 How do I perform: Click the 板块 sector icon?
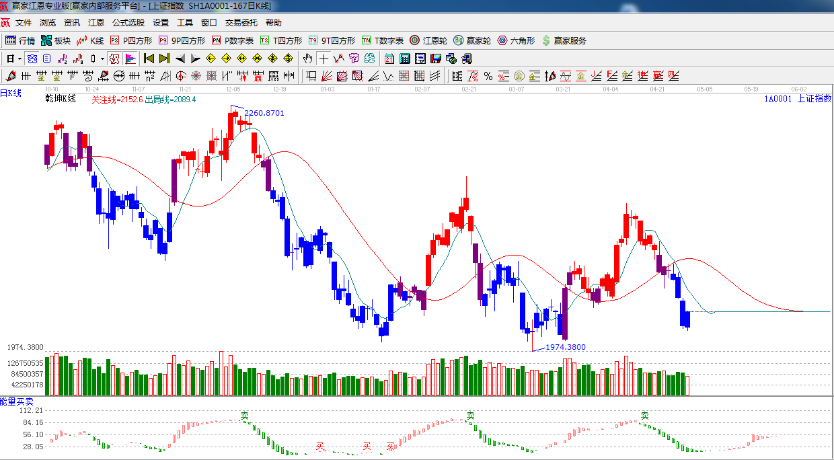[x=56, y=40]
